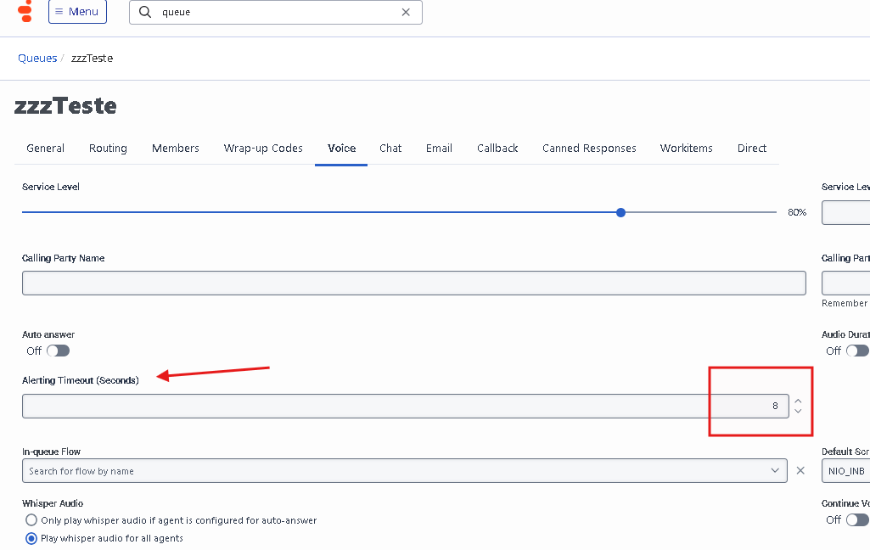The height and width of the screenshot is (550, 870).
Task: Clear the In-queue Flow selection
Action: pos(800,470)
